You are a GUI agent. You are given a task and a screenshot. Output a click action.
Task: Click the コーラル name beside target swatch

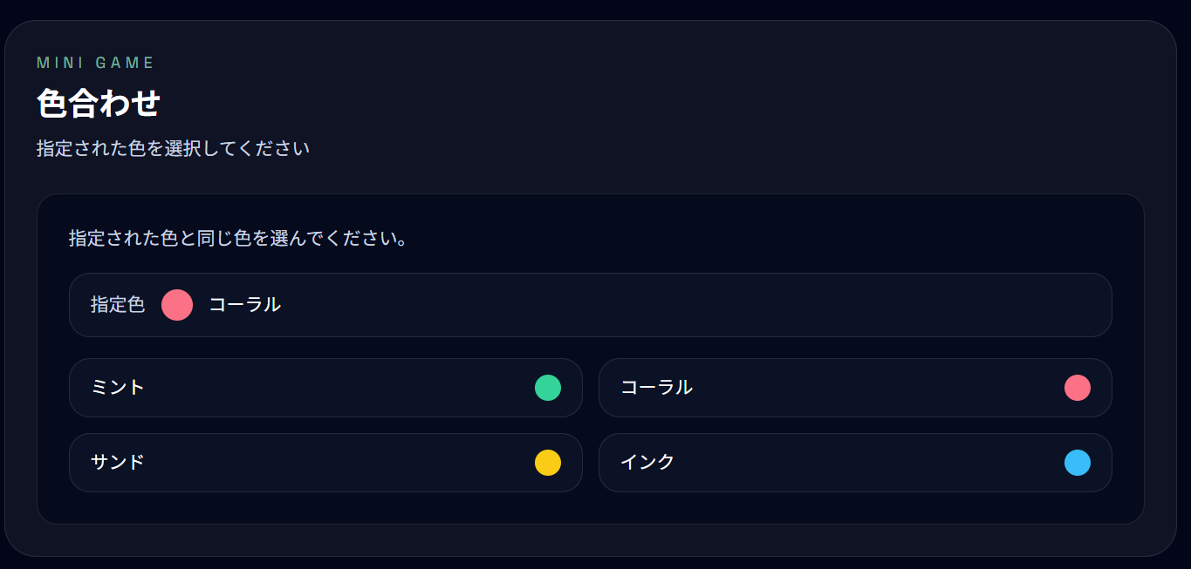tap(245, 305)
